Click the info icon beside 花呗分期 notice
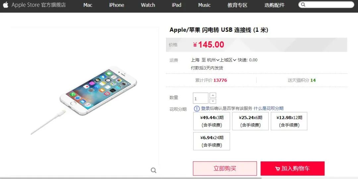This screenshot has width=358, height=179. pos(197,108)
